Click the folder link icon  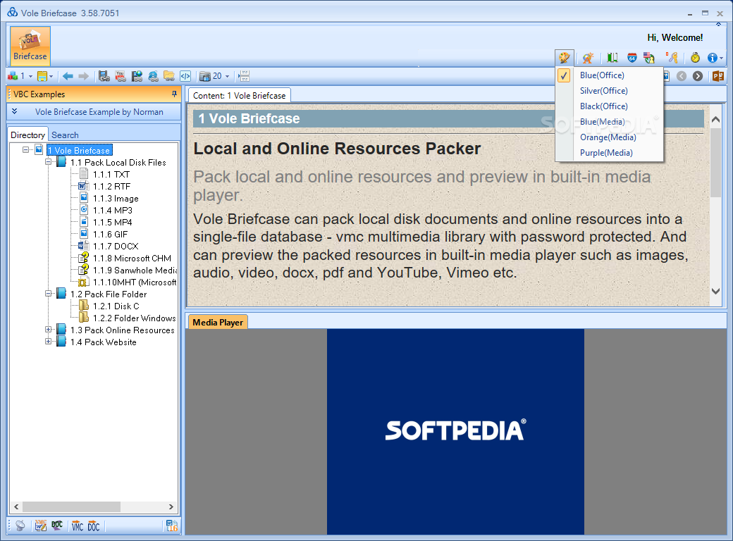coord(168,76)
